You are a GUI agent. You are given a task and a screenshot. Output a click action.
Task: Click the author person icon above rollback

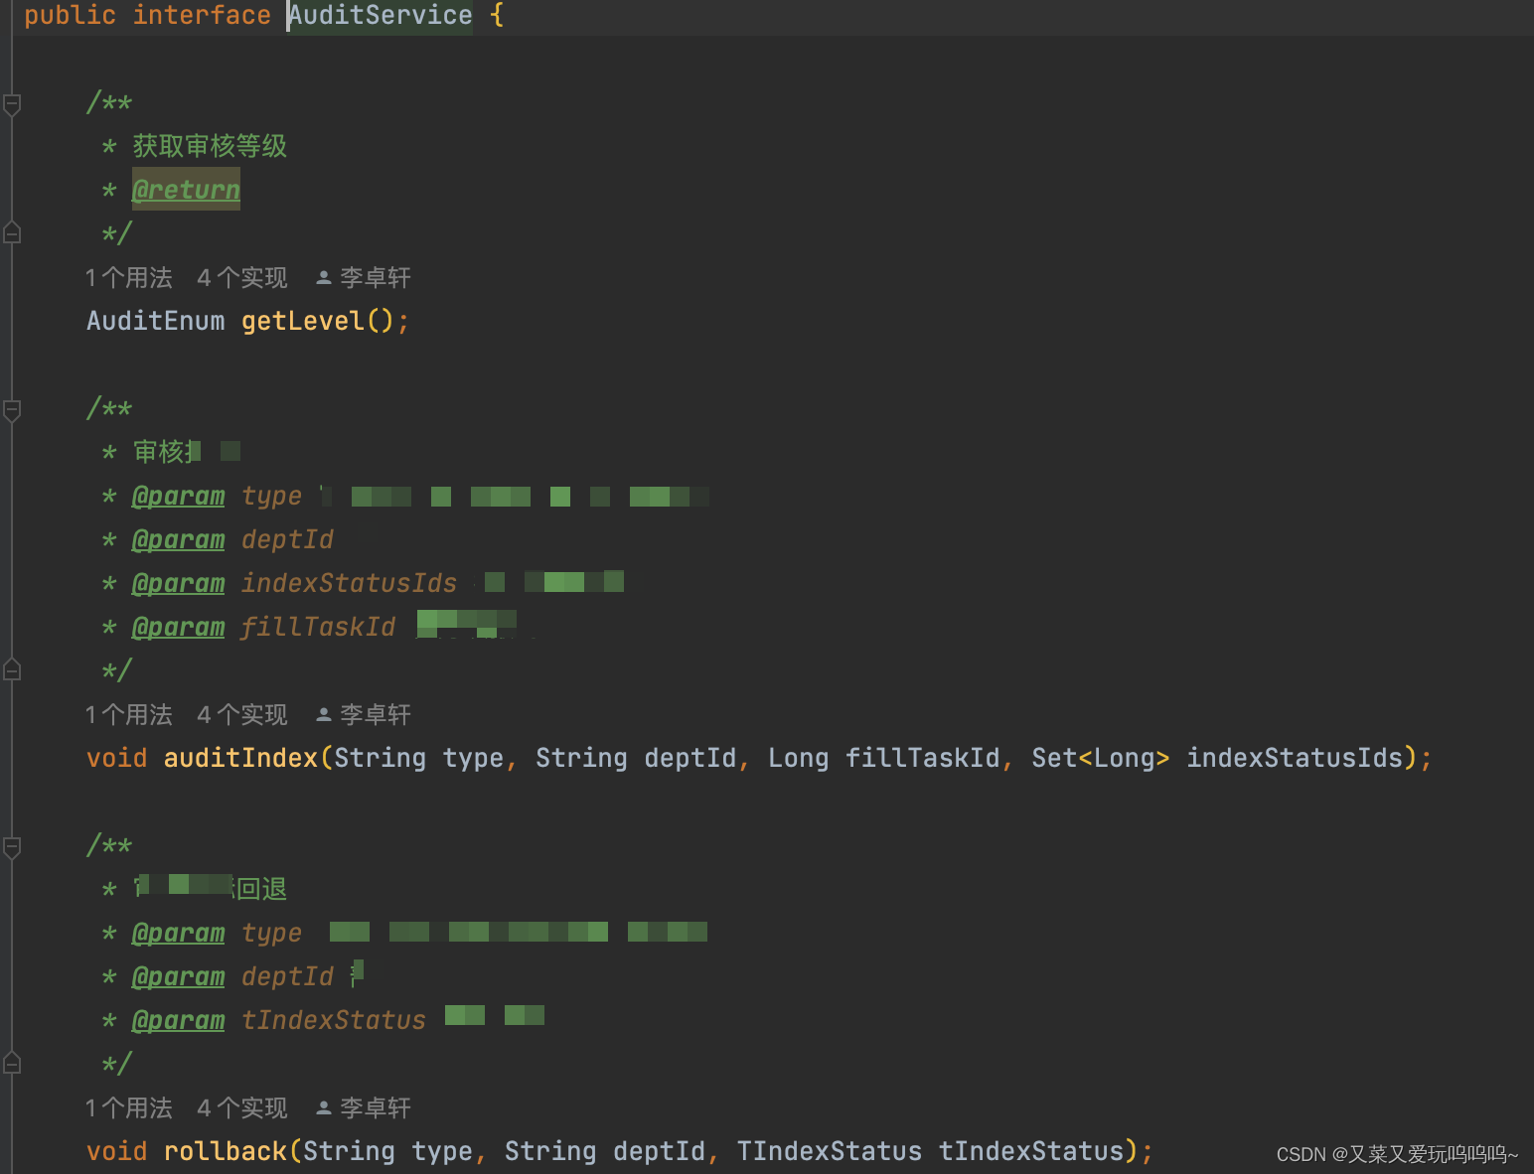pyautogui.click(x=324, y=1108)
